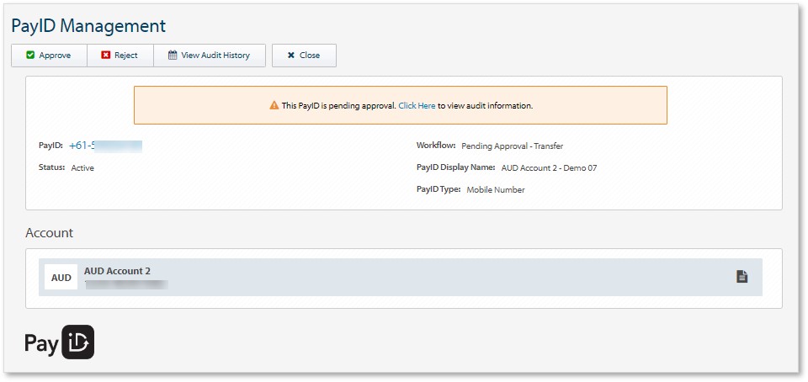Image resolution: width=808 pixels, height=382 pixels.
Task: Click the +61 PayID mobile number link
Action: pos(105,146)
